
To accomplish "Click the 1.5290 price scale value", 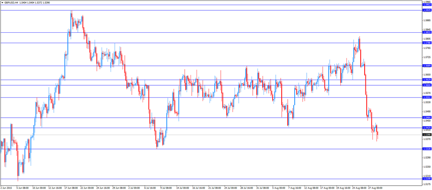I will (x=427, y=158).
